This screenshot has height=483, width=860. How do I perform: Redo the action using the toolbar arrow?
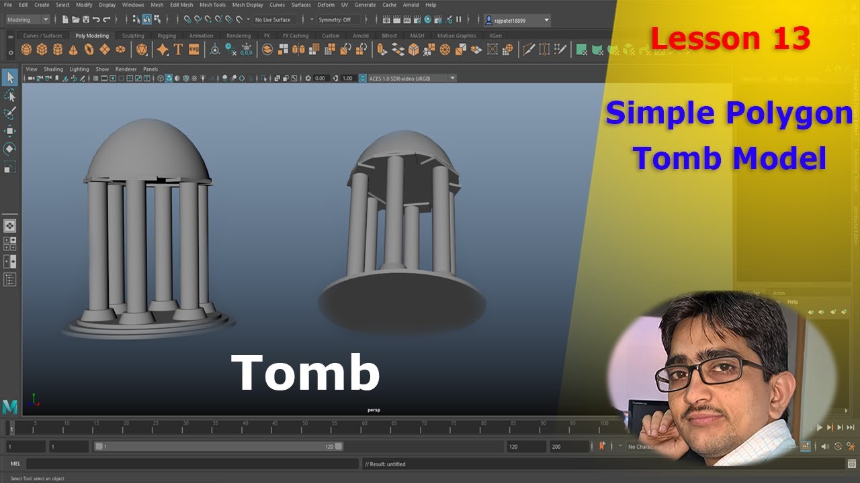(107, 19)
